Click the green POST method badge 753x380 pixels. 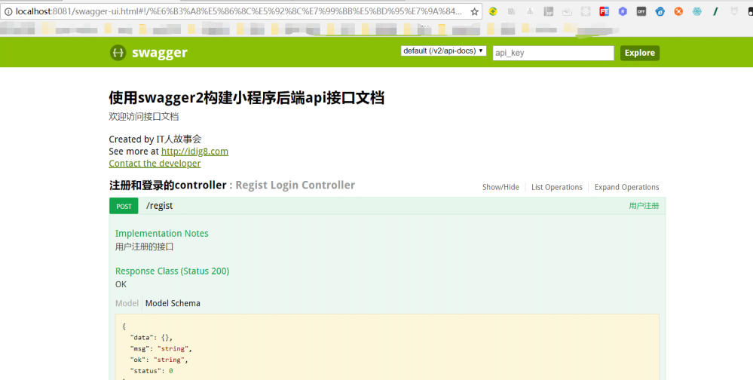[x=124, y=206]
